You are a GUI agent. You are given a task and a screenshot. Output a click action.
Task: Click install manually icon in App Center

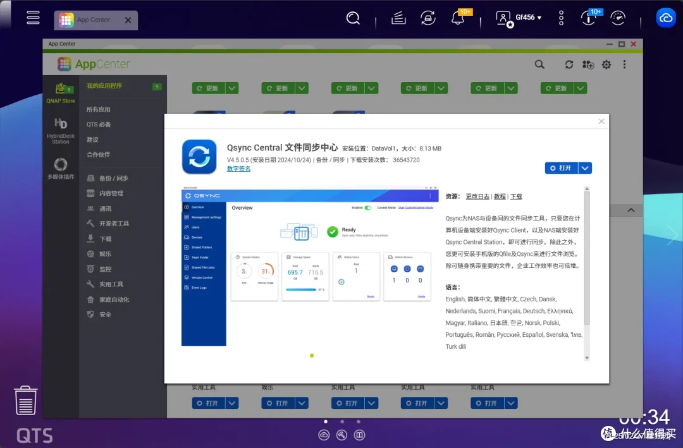coord(588,64)
